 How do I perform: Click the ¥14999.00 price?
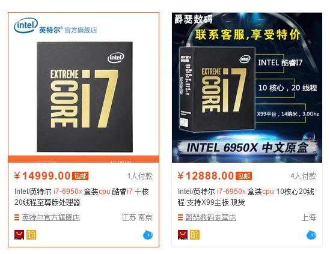[42, 176]
